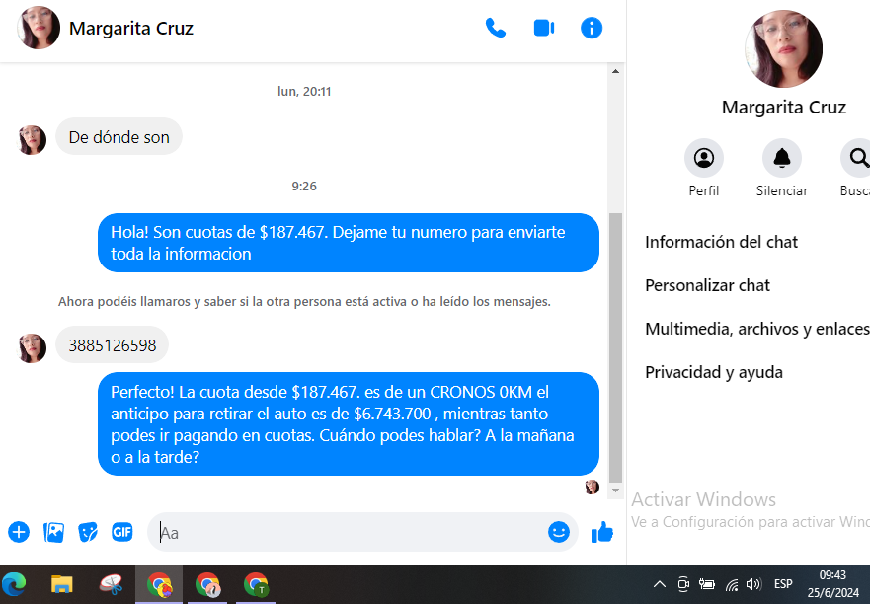The image size is (870, 604).
Task: View Margarita Cruz's profile (Perfil)
Action: coord(704,158)
